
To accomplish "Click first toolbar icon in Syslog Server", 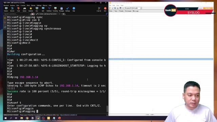I will click(x=110, y=8).
